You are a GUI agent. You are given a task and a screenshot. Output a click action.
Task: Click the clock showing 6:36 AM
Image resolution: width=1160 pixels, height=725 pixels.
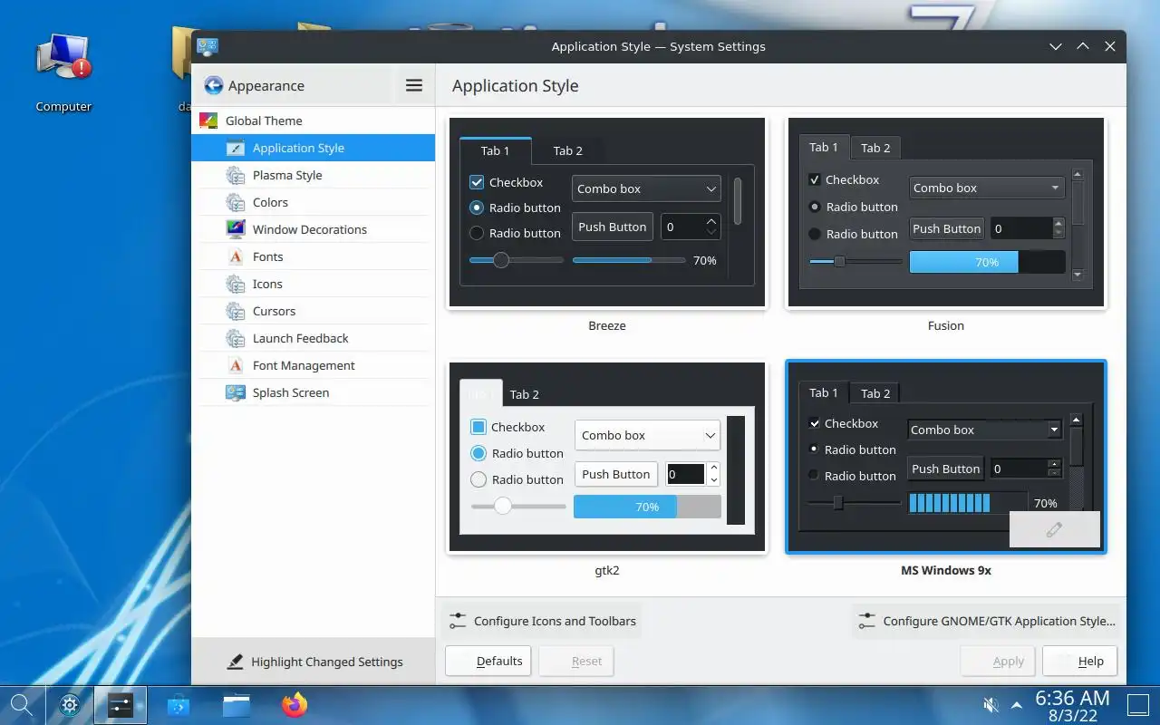(x=1072, y=698)
